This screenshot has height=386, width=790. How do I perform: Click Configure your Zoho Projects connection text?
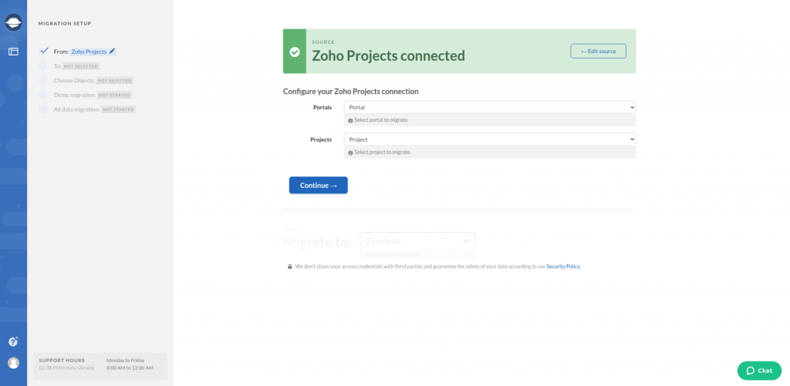coord(351,92)
